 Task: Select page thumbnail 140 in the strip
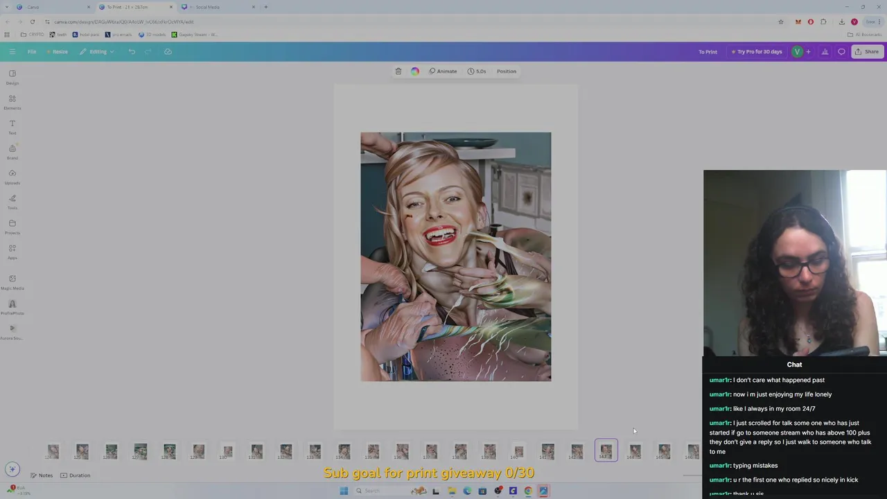tap(518, 452)
